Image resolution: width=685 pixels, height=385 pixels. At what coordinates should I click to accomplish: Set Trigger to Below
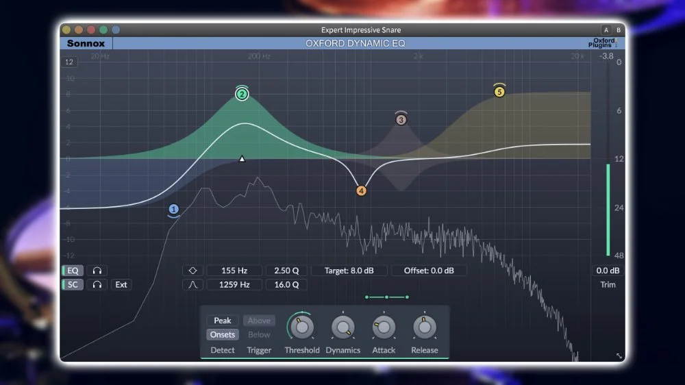click(x=259, y=334)
